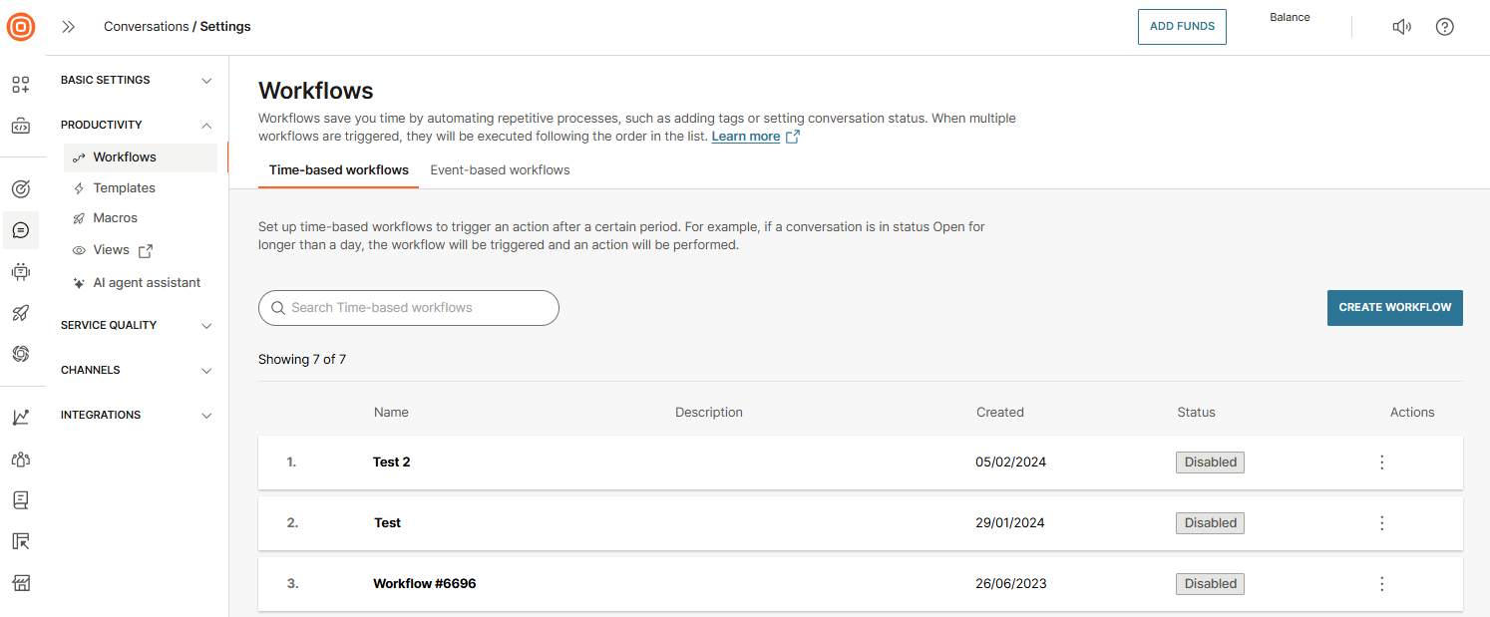Switch to Event-based workflows tab
The height and width of the screenshot is (617, 1490).
pos(500,170)
